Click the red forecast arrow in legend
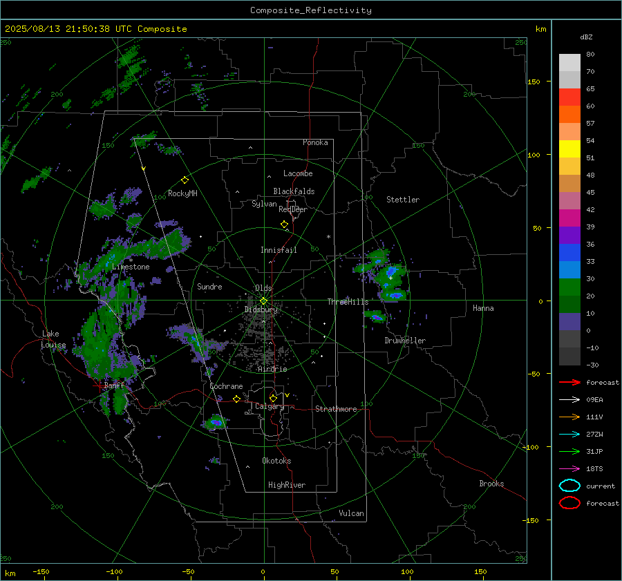 569,382
